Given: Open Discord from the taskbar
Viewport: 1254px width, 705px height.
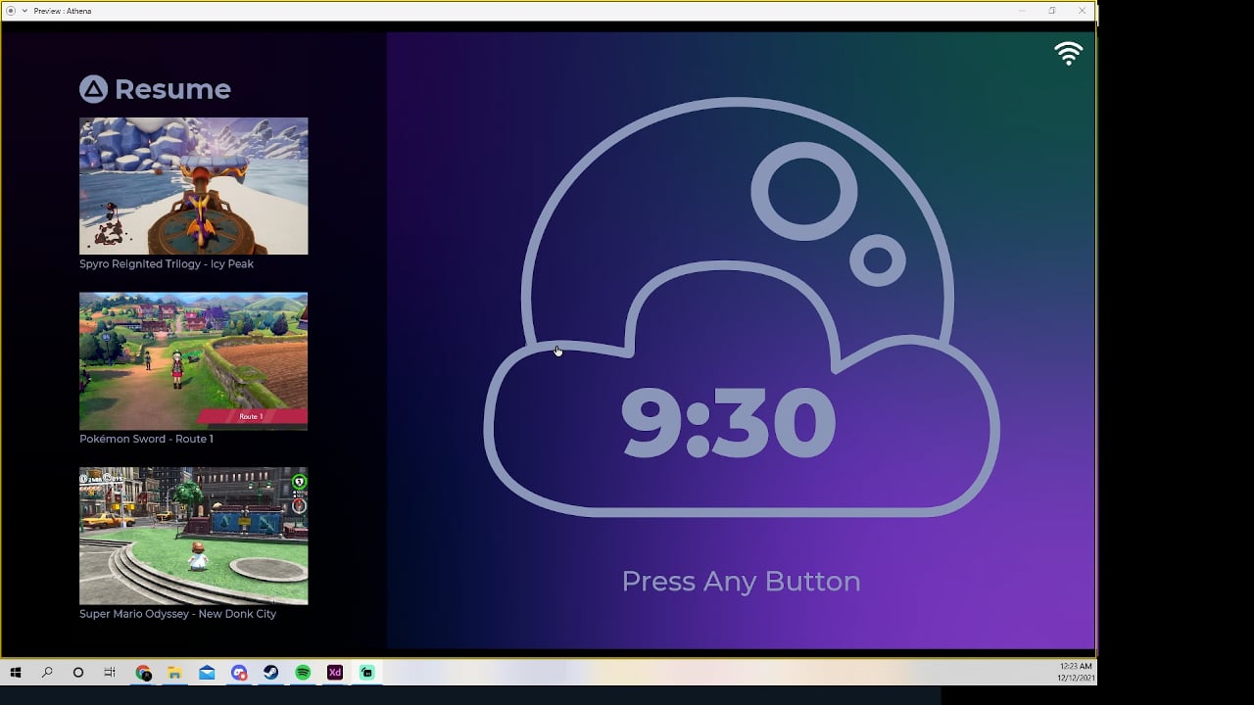Looking at the screenshot, I should [x=239, y=673].
